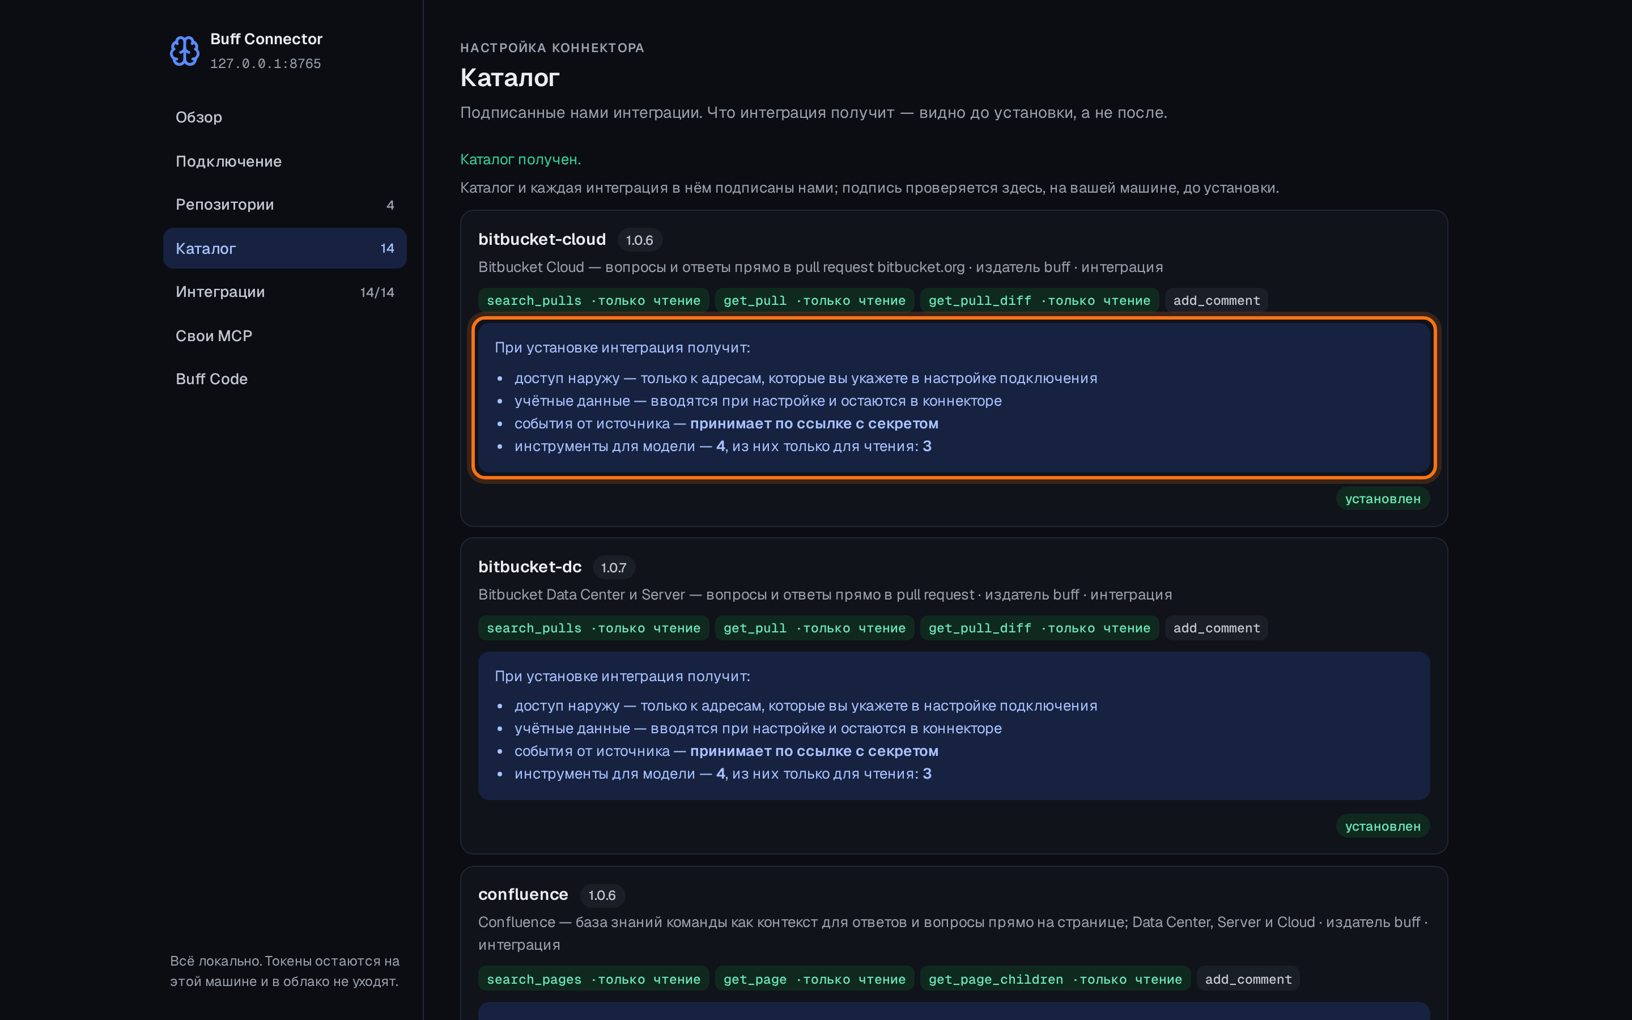Viewport: 1632px width, 1020px height.
Task: Go to the Подключение page
Action: (284, 161)
